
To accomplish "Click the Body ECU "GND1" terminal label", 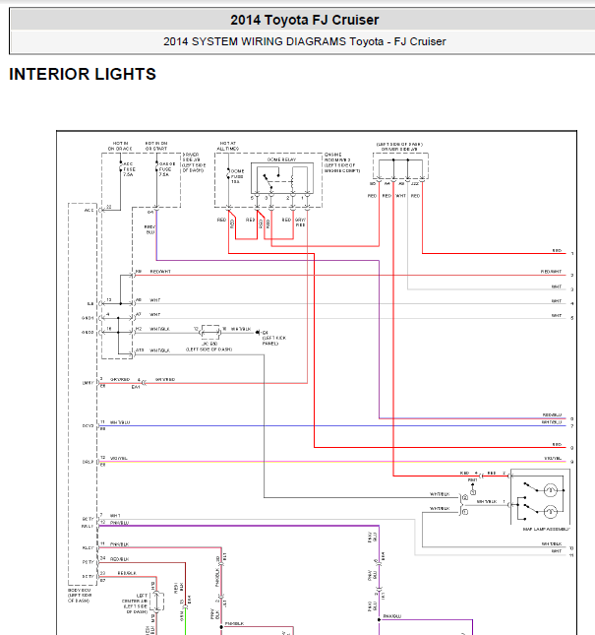I will [x=88, y=318].
